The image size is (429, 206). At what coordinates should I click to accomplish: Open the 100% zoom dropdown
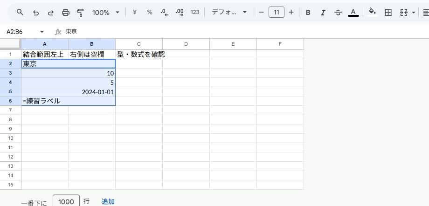(x=105, y=12)
